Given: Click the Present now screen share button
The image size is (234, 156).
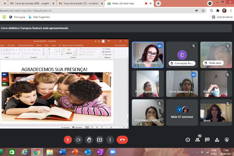Looking at the screenshot, I should pyautogui.click(x=100, y=140).
